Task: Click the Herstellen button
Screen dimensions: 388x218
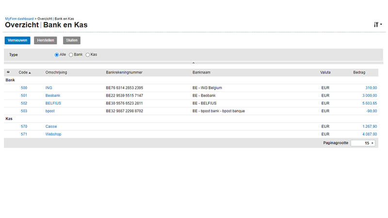Action: 46,40
